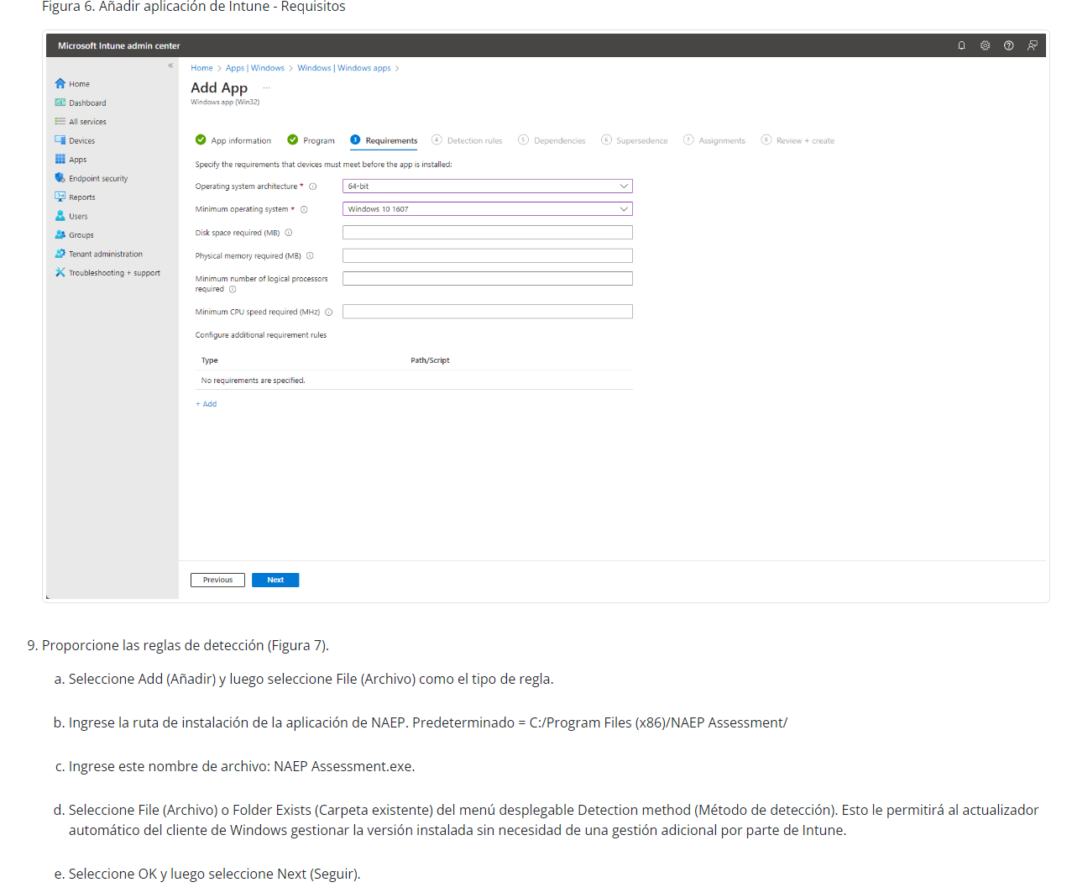The image size is (1067, 893).
Task: Click the Next button
Action: coord(275,580)
